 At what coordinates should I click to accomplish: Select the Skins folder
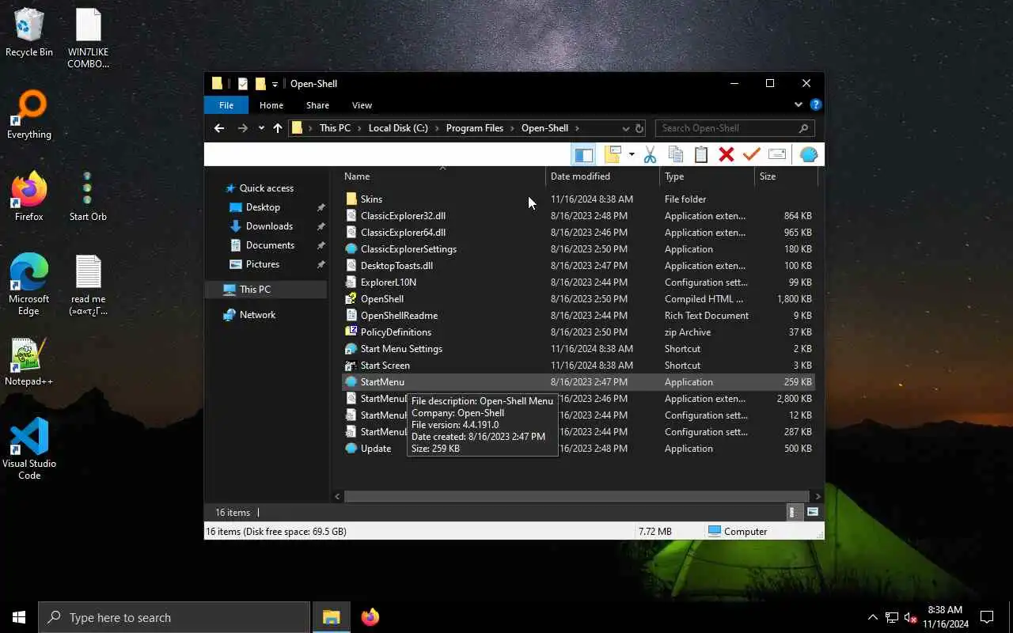click(371, 199)
